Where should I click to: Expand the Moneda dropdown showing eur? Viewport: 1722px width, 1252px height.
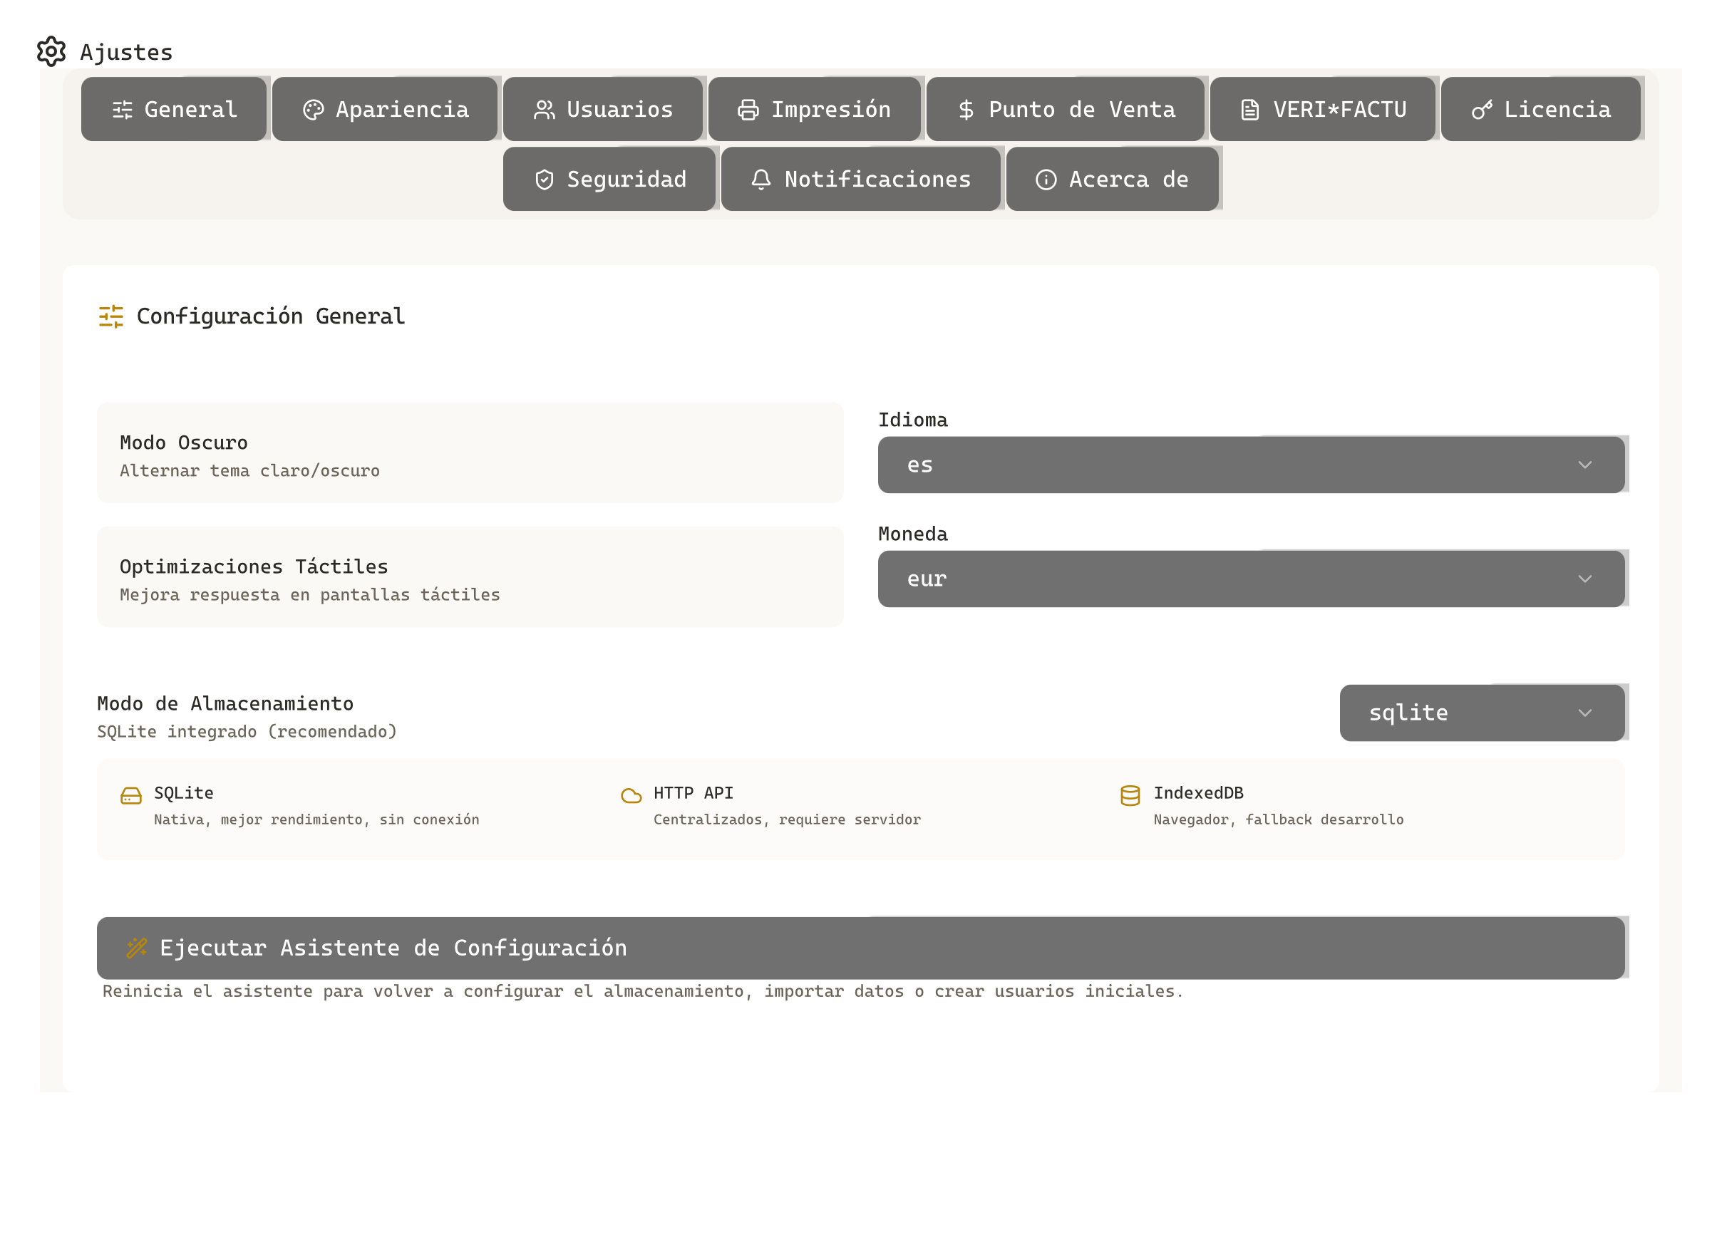point(1250,579)
